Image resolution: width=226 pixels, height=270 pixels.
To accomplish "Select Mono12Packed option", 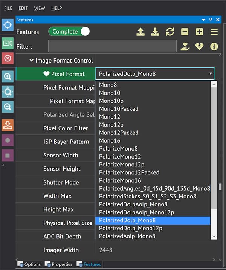I will click(x=153, y=133).
